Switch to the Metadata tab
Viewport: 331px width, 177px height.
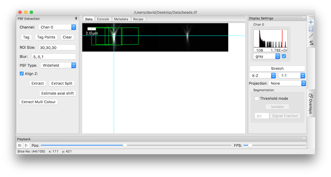pos(121,19)
